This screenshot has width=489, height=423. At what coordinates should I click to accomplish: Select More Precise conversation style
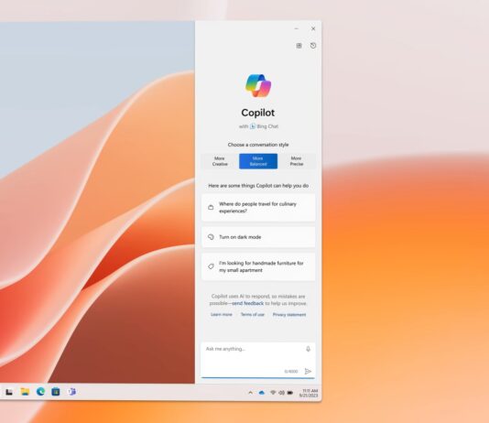point(297,161)
